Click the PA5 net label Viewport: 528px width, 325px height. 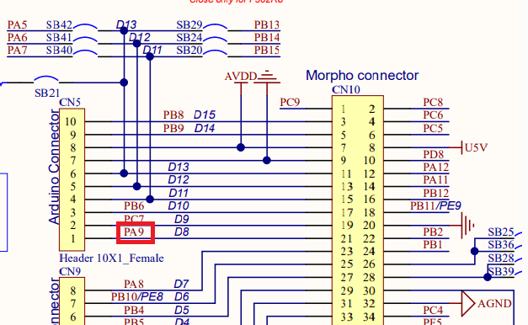[17, 25]
